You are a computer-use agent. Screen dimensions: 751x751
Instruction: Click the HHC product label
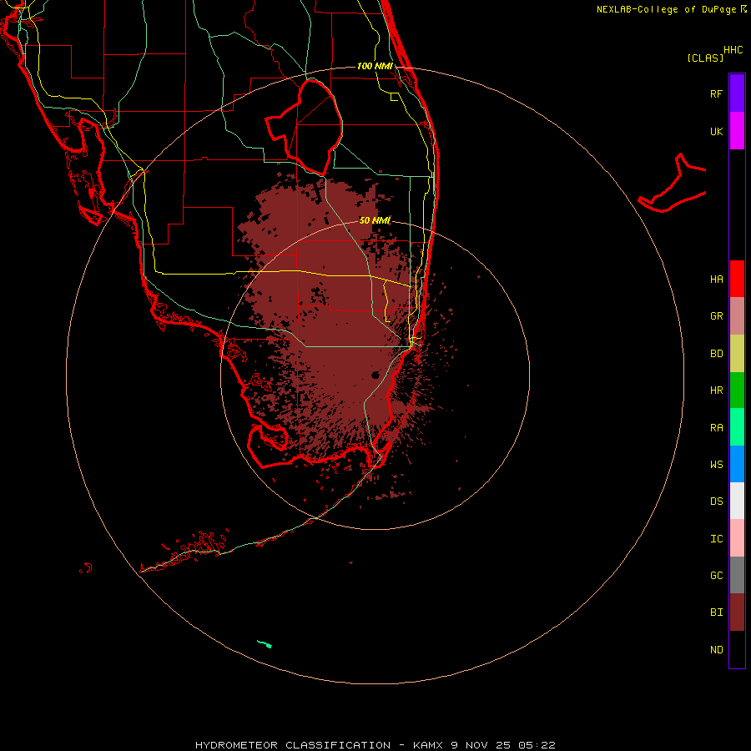733,50
